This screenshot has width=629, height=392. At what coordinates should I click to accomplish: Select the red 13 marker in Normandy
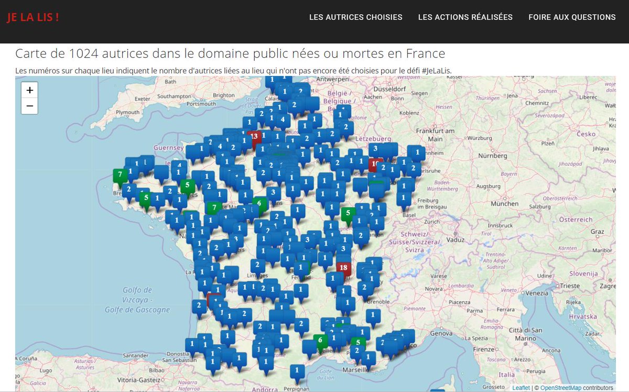click(255, 139)
